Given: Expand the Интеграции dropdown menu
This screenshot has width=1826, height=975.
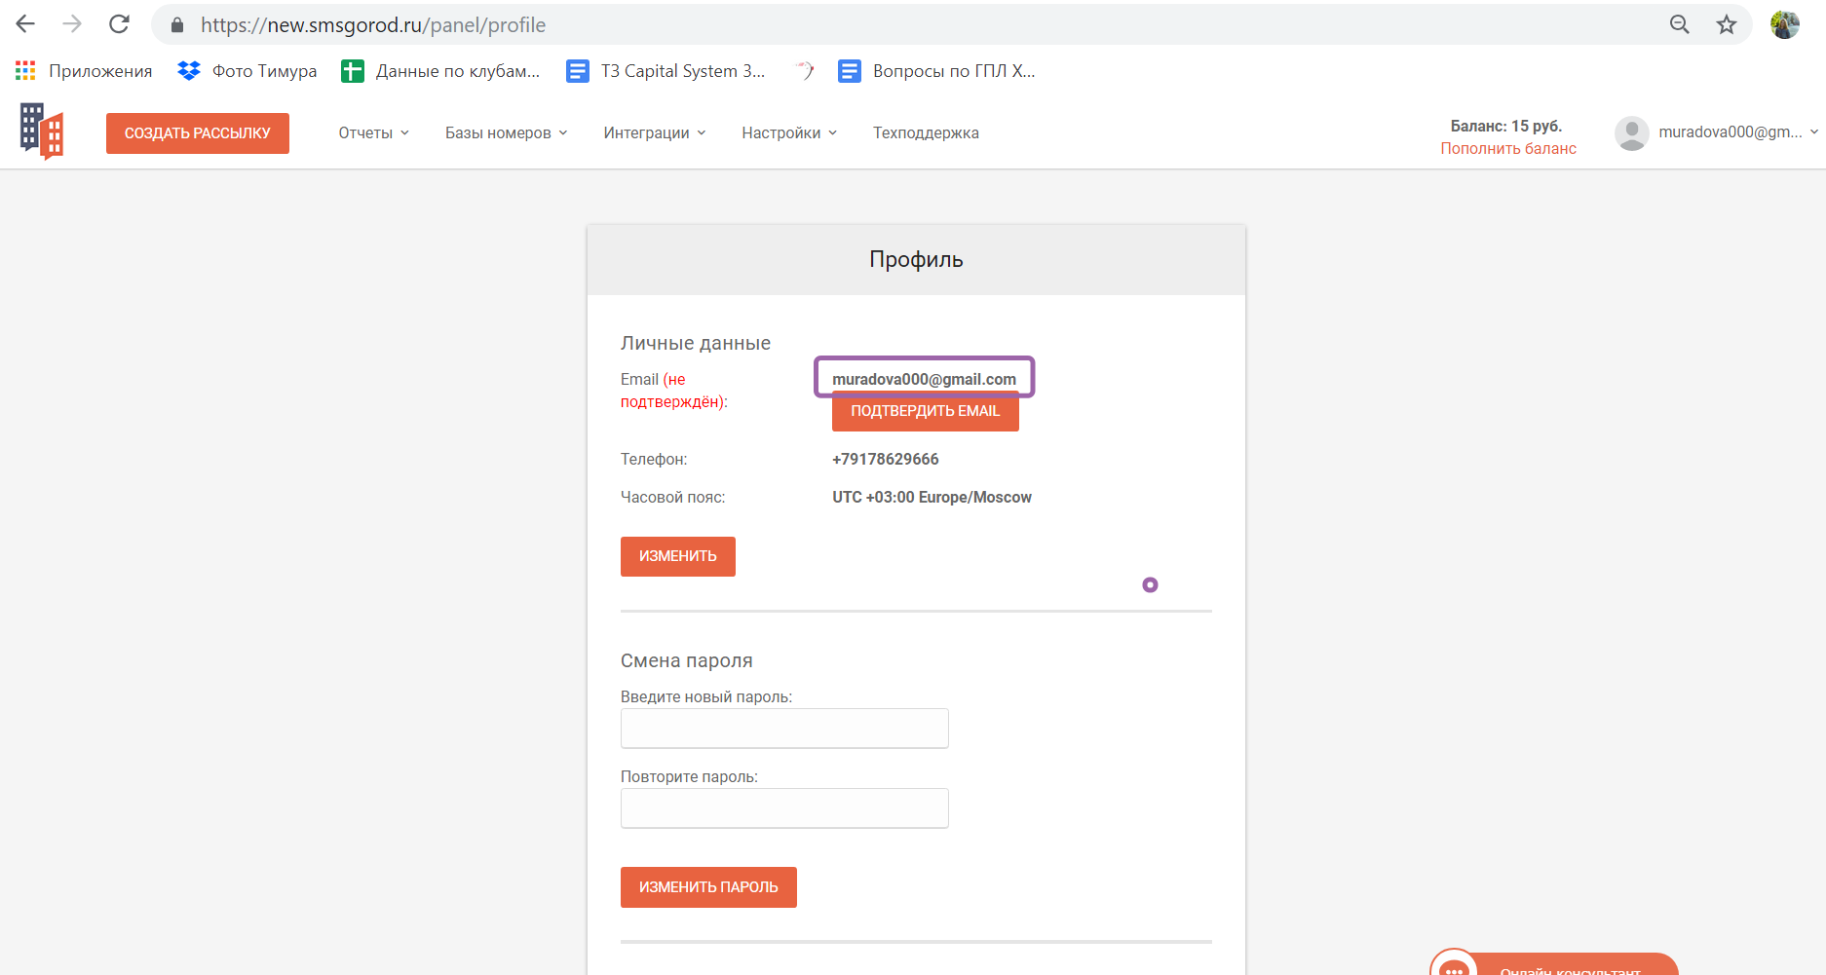Looking at the screenshot, I should click(654, 133).
